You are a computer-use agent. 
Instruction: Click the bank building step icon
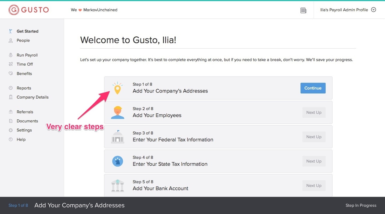[x=117, y=186]
